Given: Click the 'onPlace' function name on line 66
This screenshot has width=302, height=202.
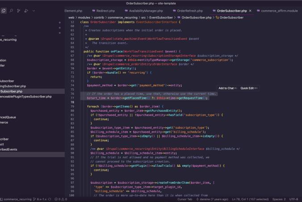Looking at the screenshot, I should 117,51.
